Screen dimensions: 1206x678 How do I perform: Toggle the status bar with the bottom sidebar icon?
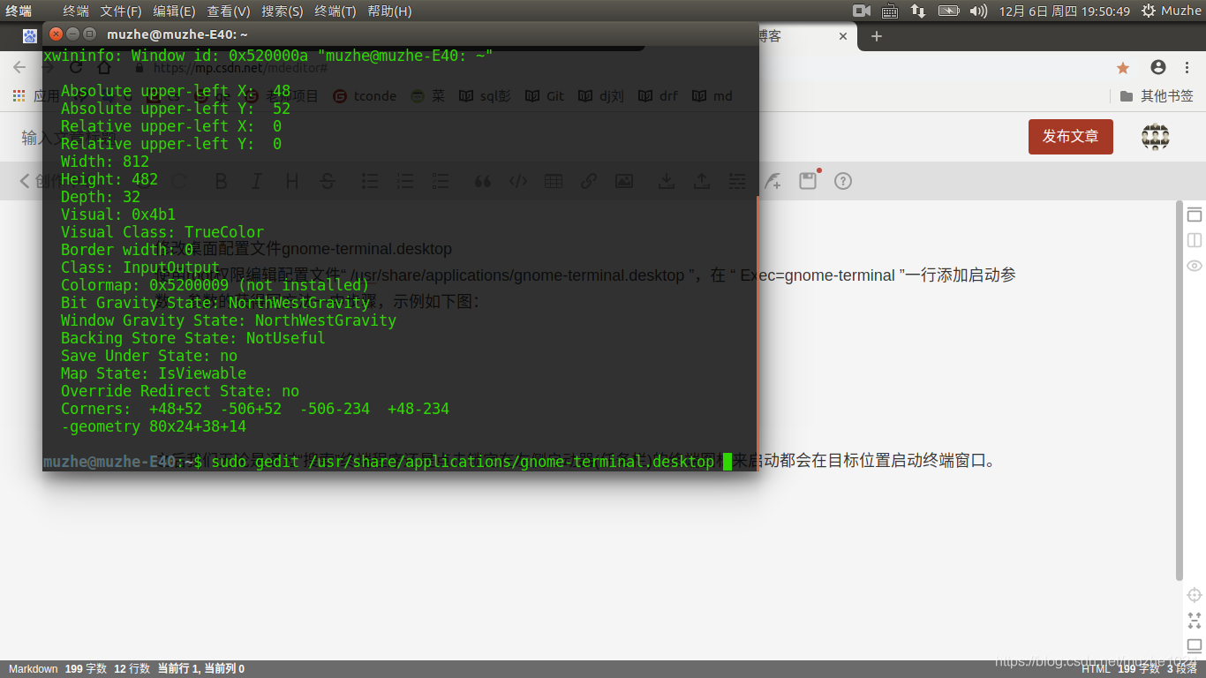click(x=1195, y=645)
